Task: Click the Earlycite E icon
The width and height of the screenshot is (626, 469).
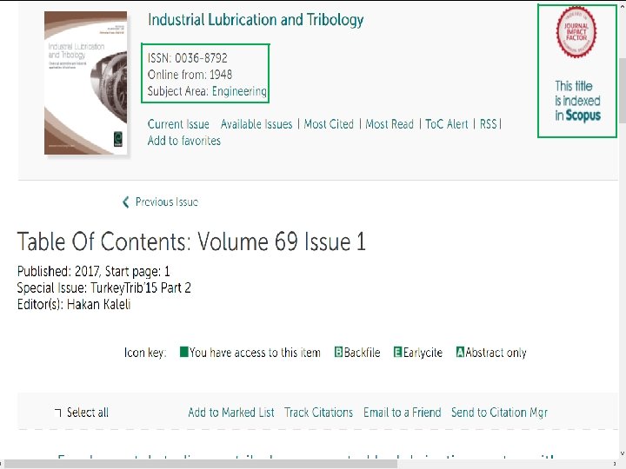Action: [397, 352]
